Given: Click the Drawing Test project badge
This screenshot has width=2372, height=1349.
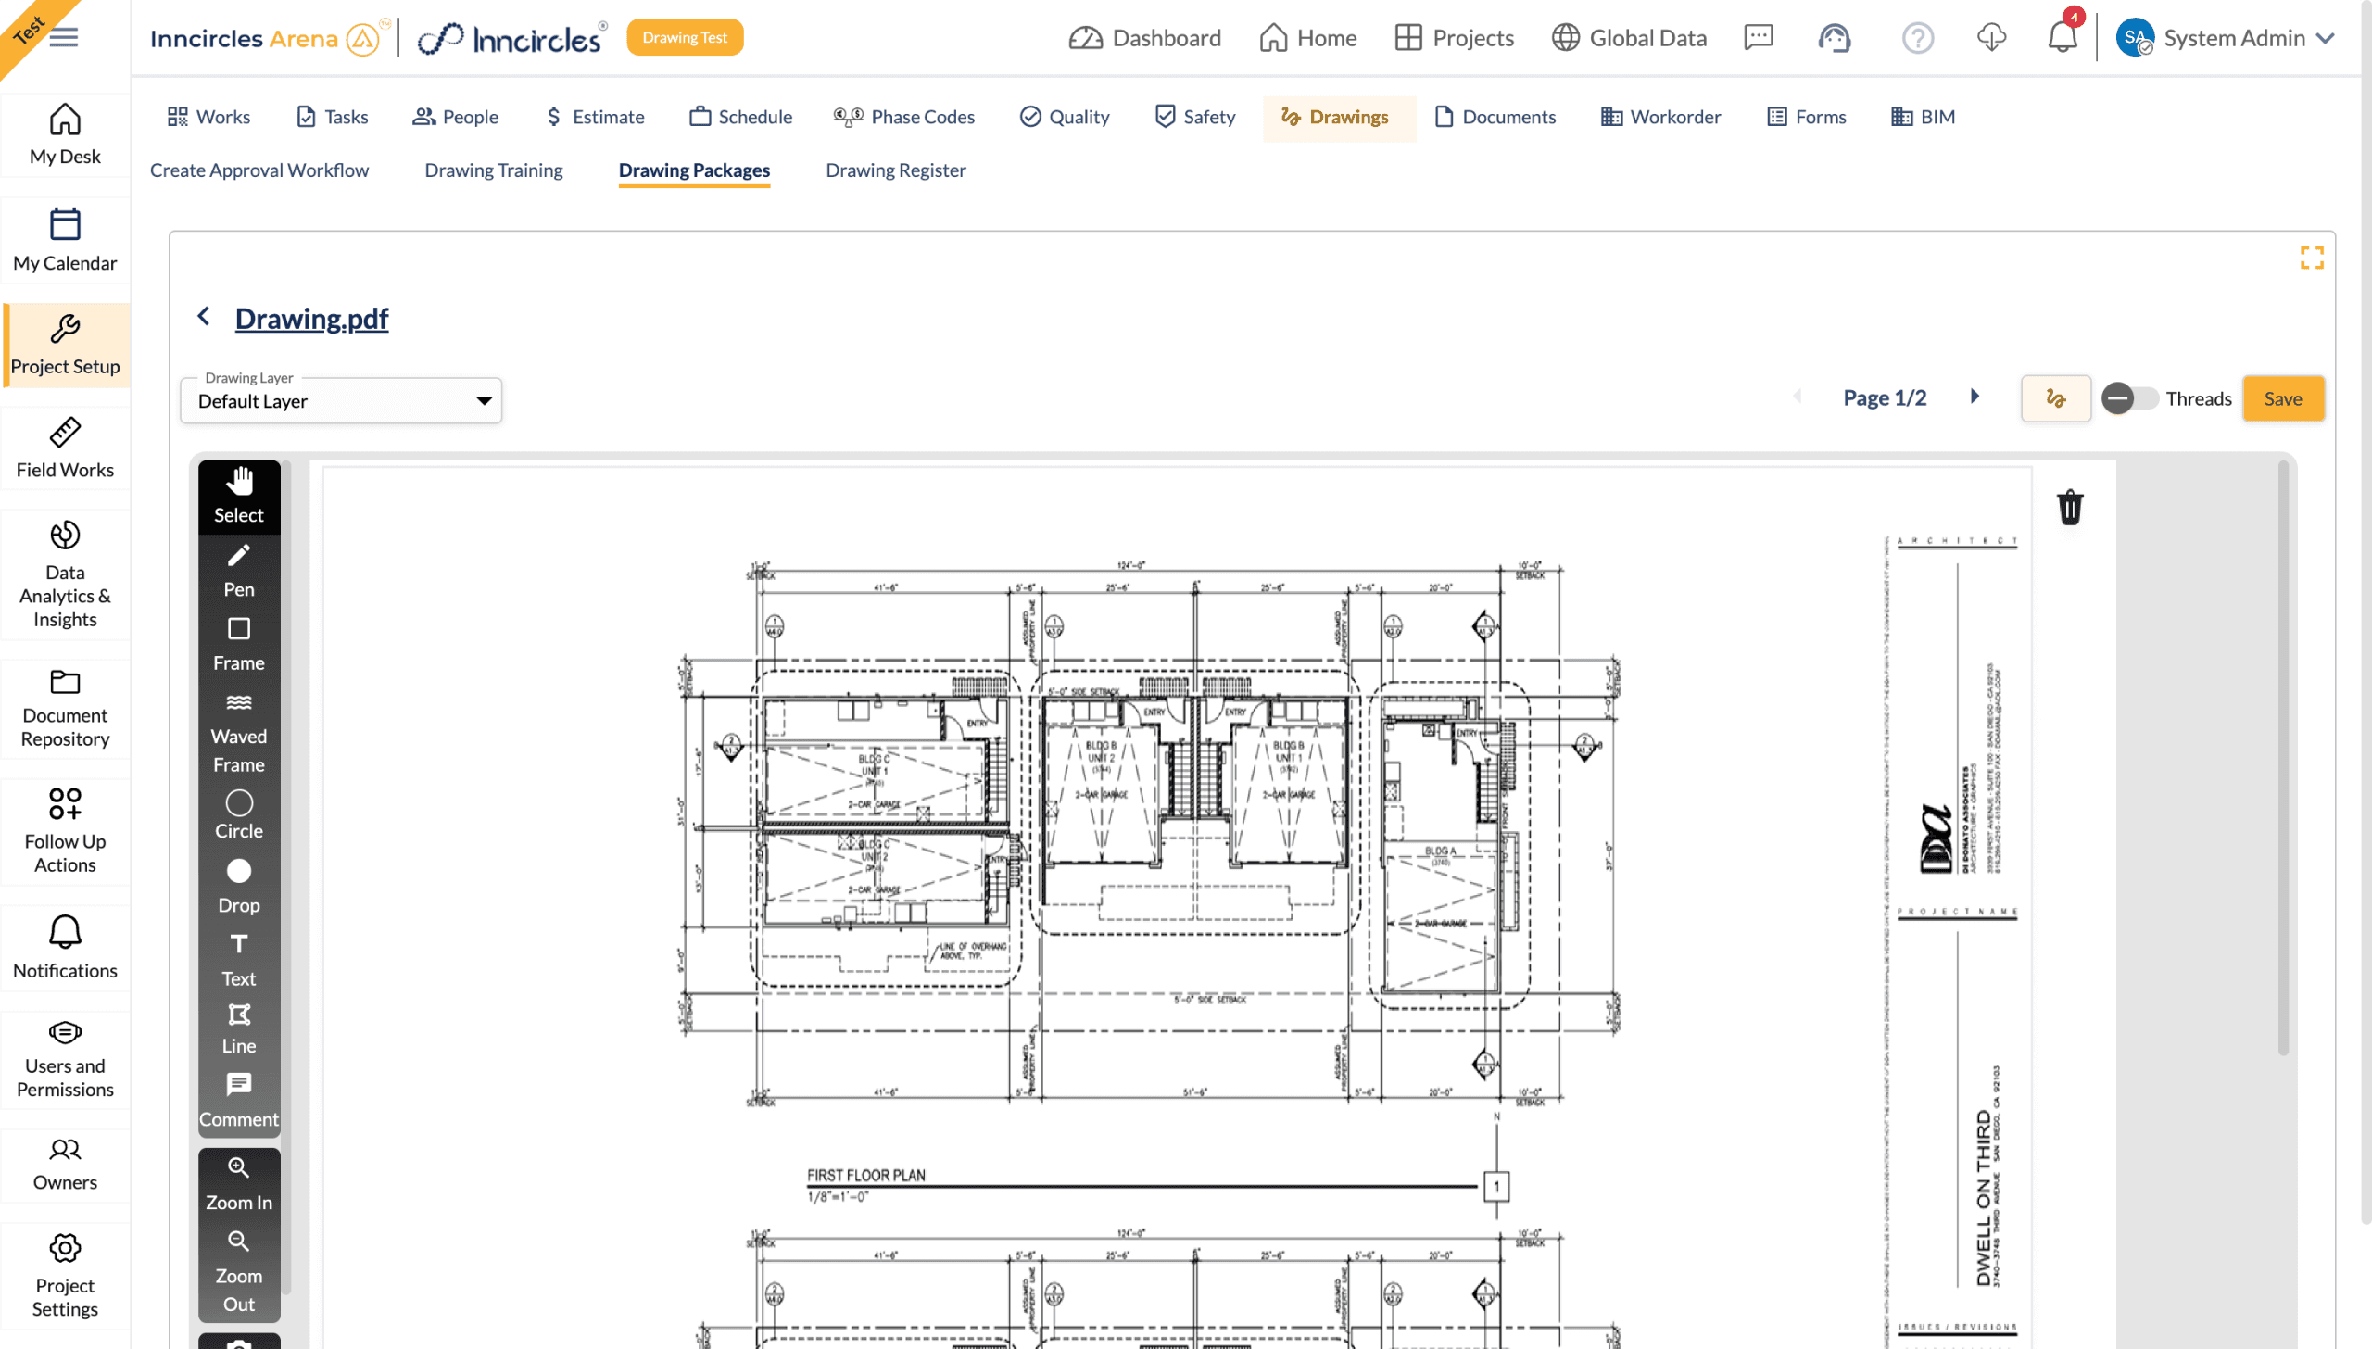Looking at the screenshot, I should tap(685, 37).
